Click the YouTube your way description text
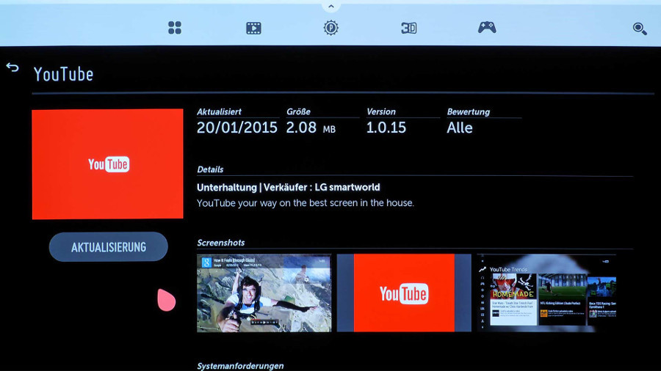Viewport: 661px width, 371px height. 306,203
